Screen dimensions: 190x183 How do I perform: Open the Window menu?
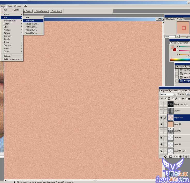click(x=17, y=6)
